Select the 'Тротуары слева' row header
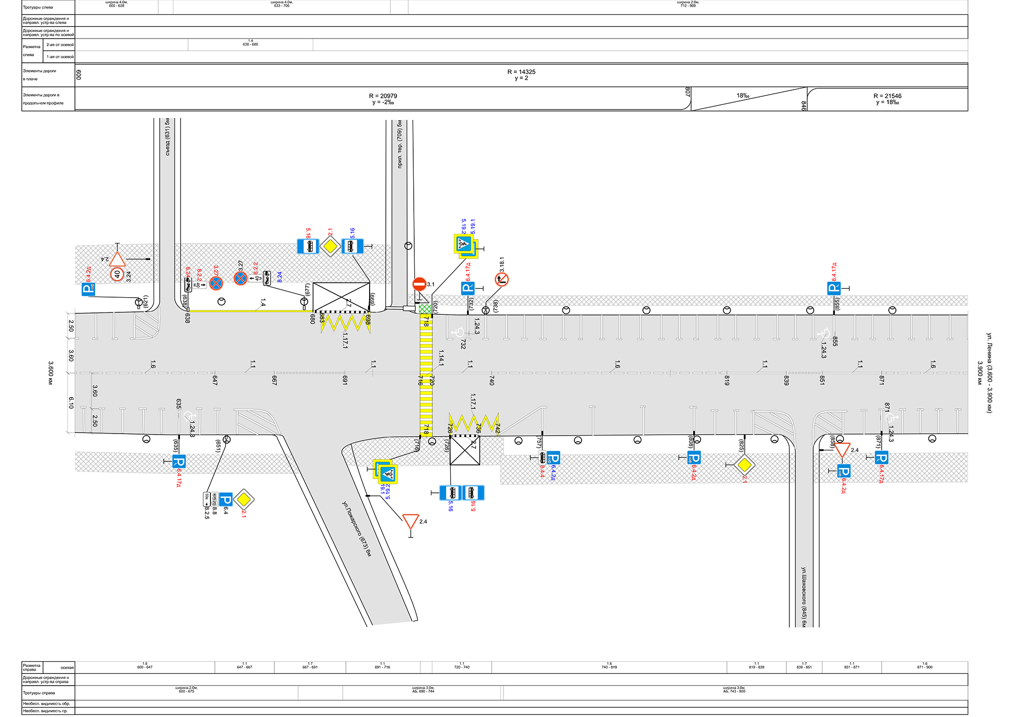The image size is (1014, 717). pyautogui.click(x=48, y=7)
